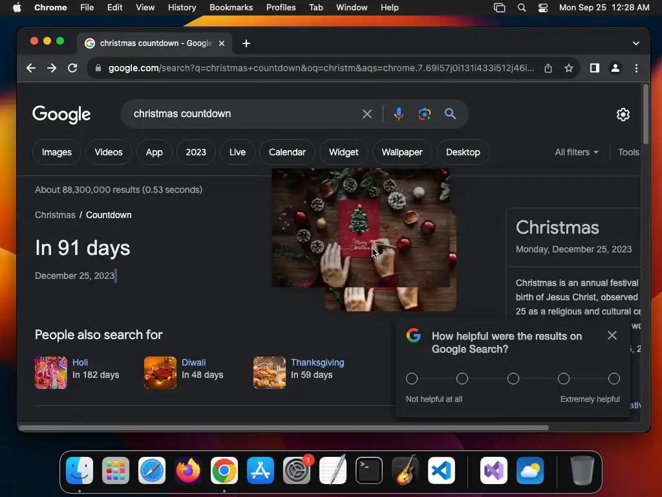This screenshot has height=497, width=662.
Task: Open the History menu
Action: pyautogui.click(x=182, y=7)
